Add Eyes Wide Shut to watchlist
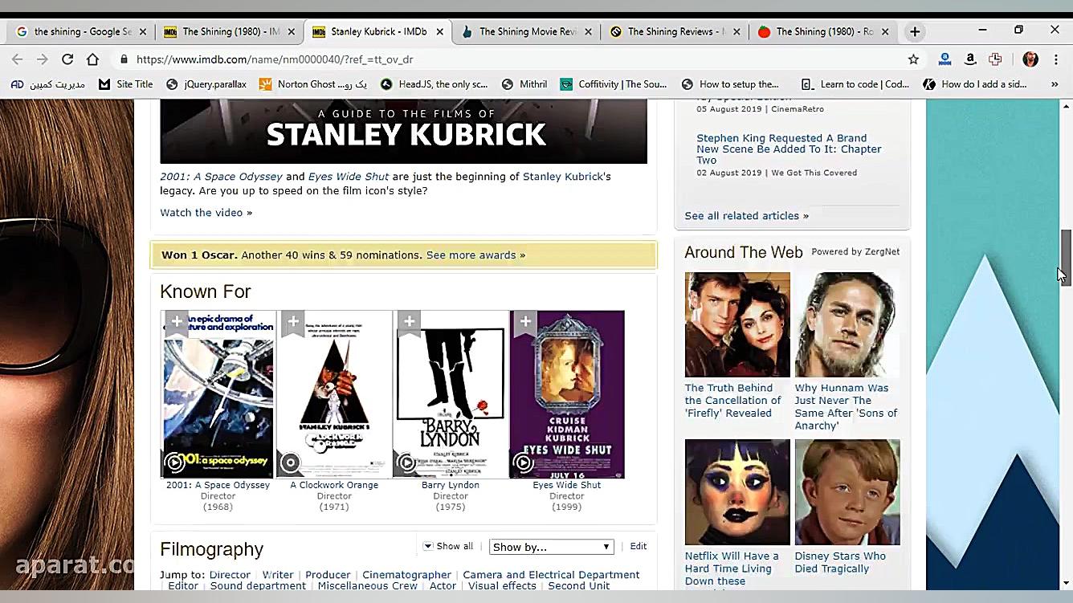The image size is (1073, 603). (525, 323)
